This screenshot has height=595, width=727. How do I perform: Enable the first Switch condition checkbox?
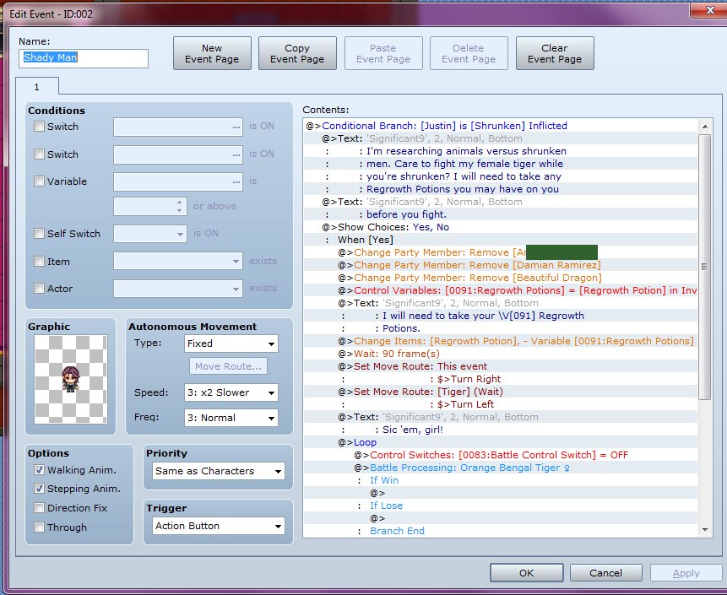pos(40,127)
